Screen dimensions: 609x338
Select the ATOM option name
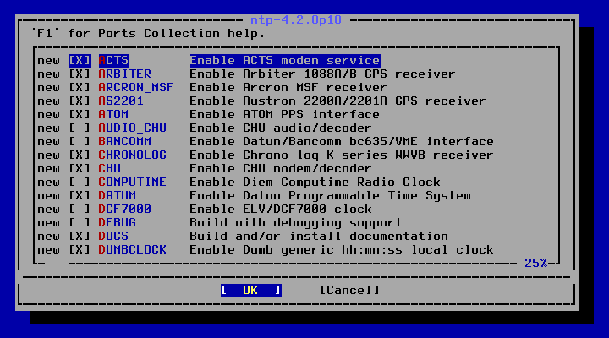pos(114,115)
